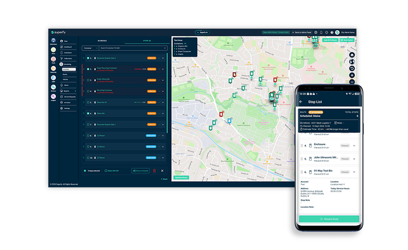This screenshot has height=250, width=408.
Task: Click the map Home control
Action: click(x=352, y=55)
